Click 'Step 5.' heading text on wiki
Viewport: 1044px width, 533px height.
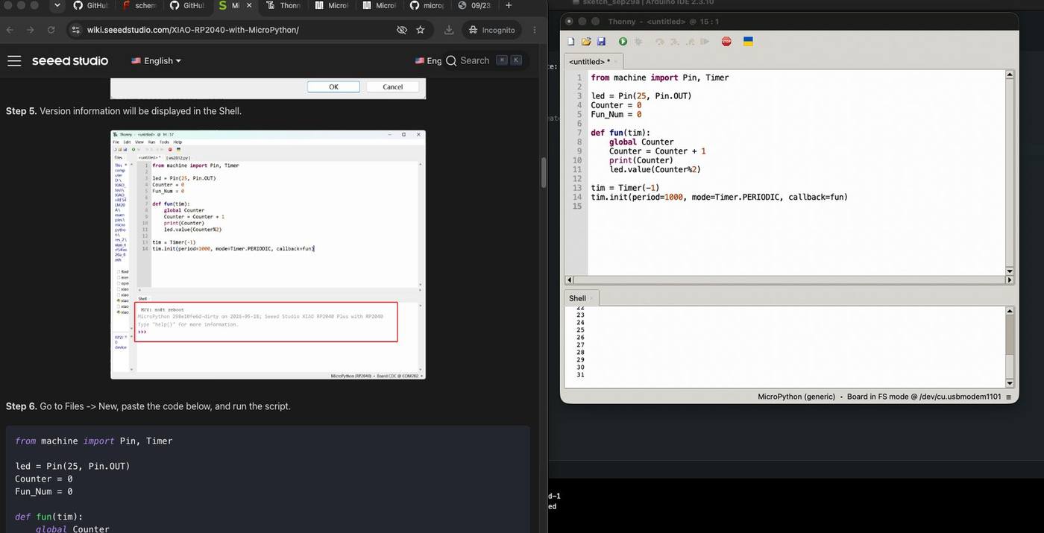(x=21, y=111)
